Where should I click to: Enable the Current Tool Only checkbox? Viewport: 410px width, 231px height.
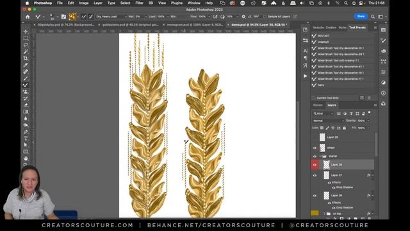[x=314, y=98]
